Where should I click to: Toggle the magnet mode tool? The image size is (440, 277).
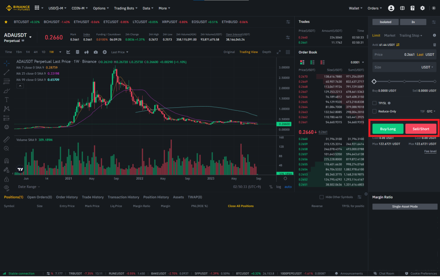7,160
